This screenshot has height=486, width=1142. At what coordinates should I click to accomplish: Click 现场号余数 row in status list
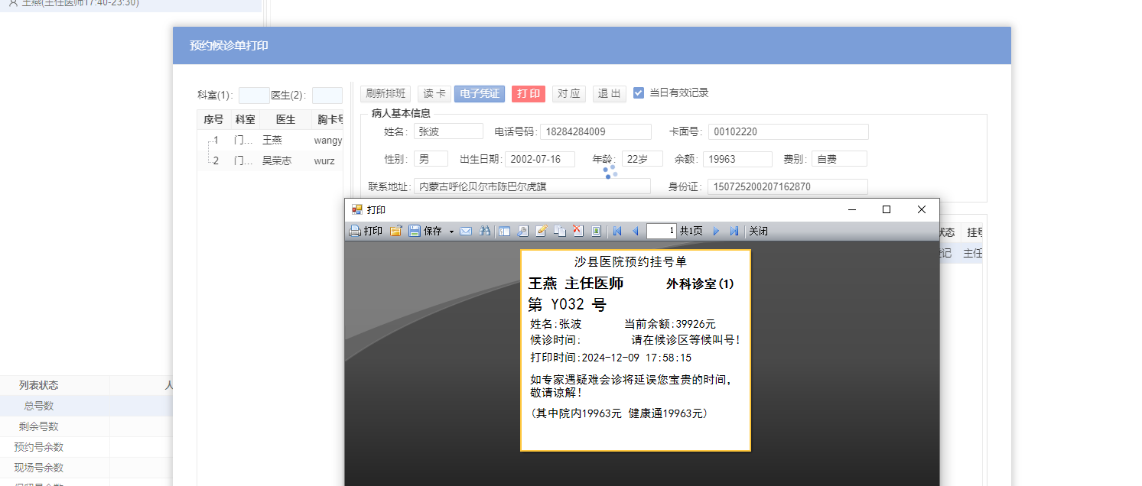tap(86, 468)
